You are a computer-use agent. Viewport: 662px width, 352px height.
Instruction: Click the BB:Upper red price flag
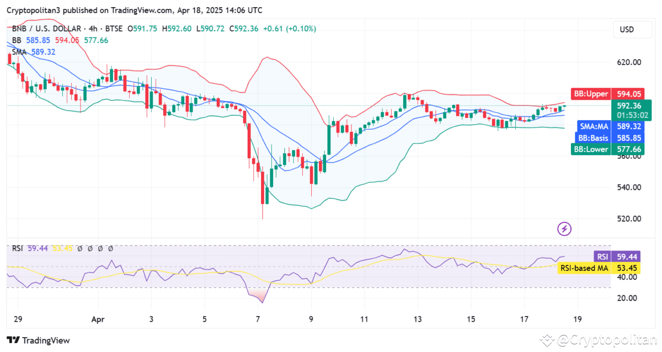[591, 94]
